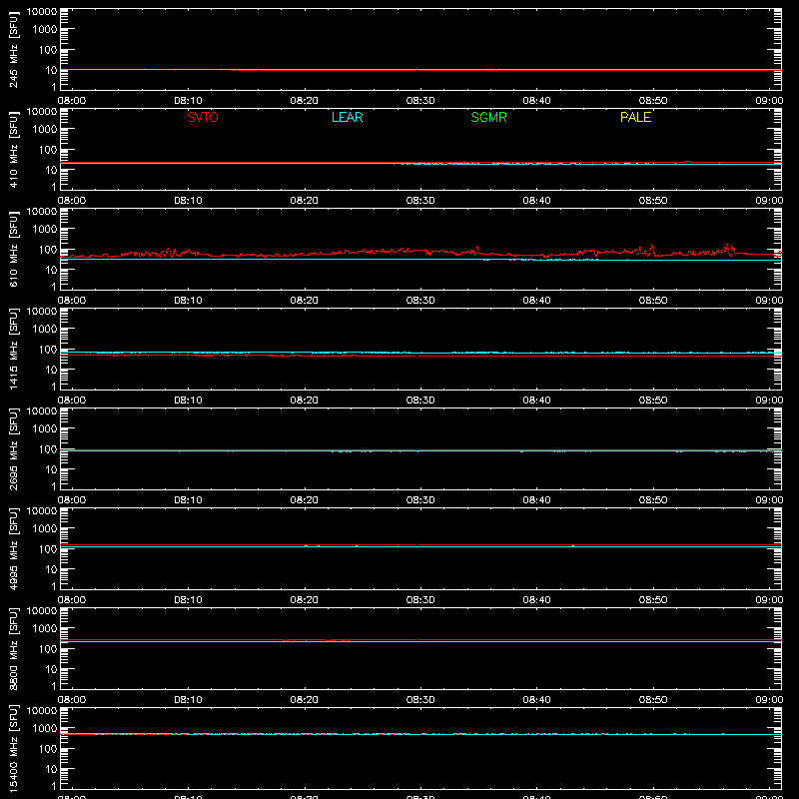Click 08:00 tick below the 4995 MHz panel
Screen dimensions: 799x799
click(72, 600)
